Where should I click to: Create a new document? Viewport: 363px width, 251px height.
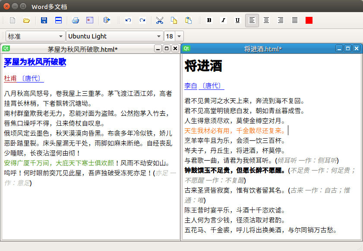tap(12, 20)
